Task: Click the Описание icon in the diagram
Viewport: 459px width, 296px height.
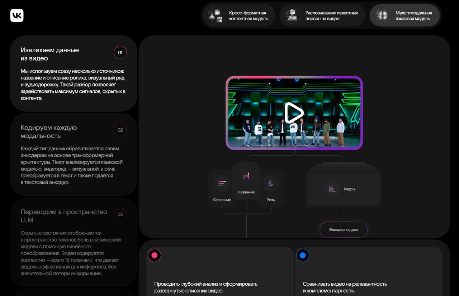Action: click(x=222, y=184)
